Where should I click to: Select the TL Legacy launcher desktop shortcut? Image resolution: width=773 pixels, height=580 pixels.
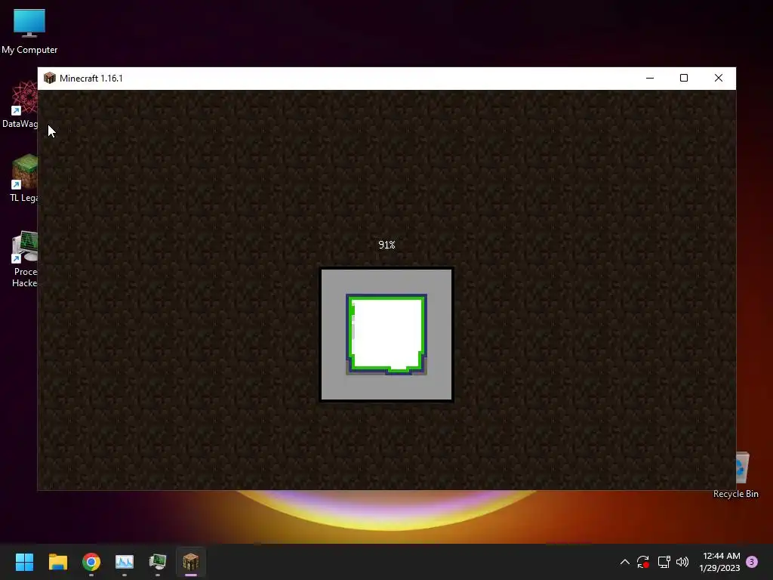coord(23,178)
